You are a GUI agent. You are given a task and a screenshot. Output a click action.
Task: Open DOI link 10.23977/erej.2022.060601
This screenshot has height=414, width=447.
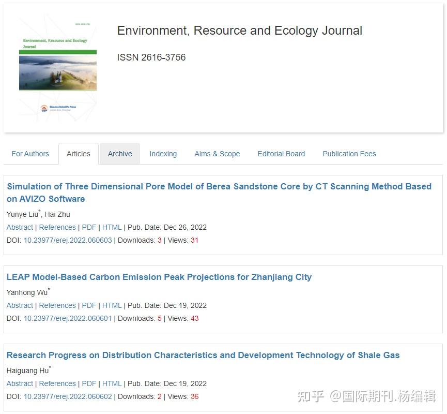[68, 318]
